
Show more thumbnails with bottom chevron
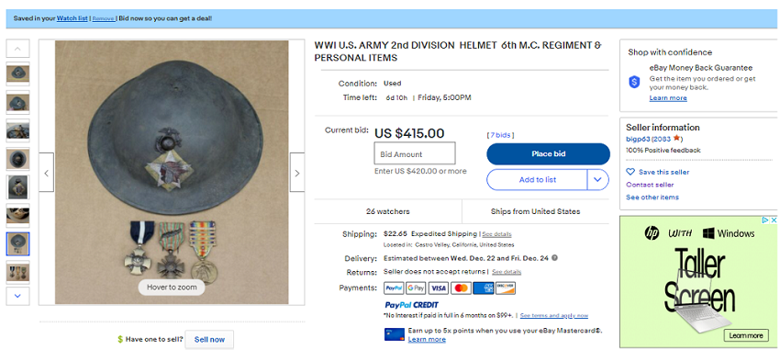coord(18,296)
